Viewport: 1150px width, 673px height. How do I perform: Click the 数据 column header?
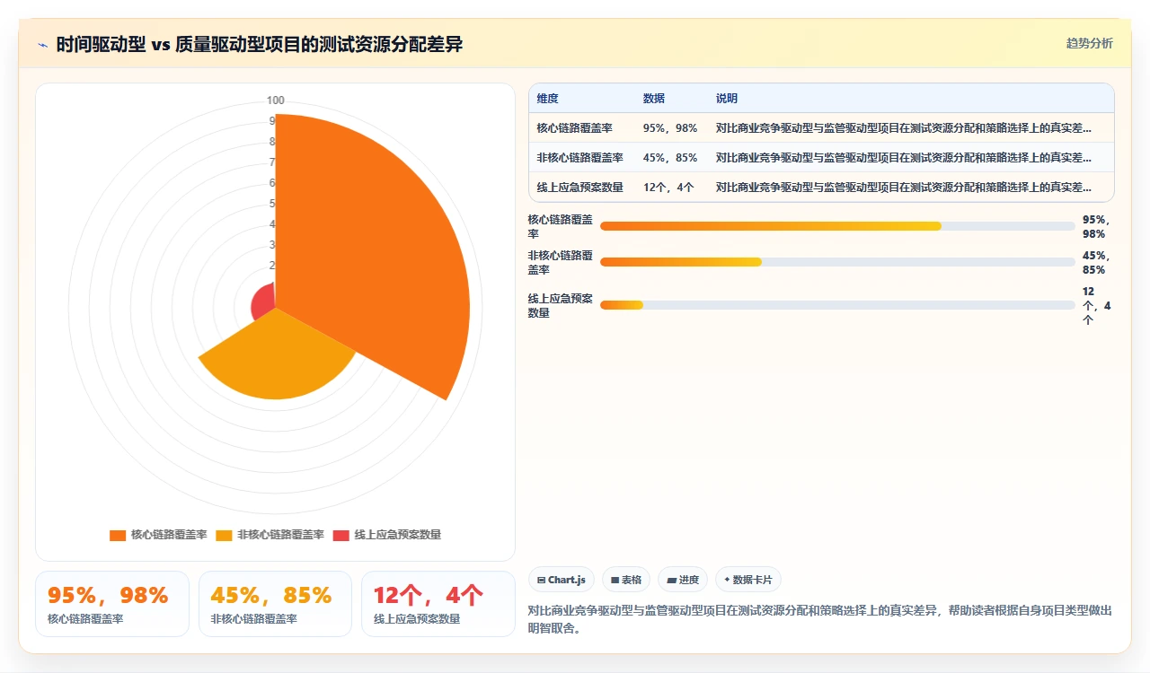click(653, 98)
